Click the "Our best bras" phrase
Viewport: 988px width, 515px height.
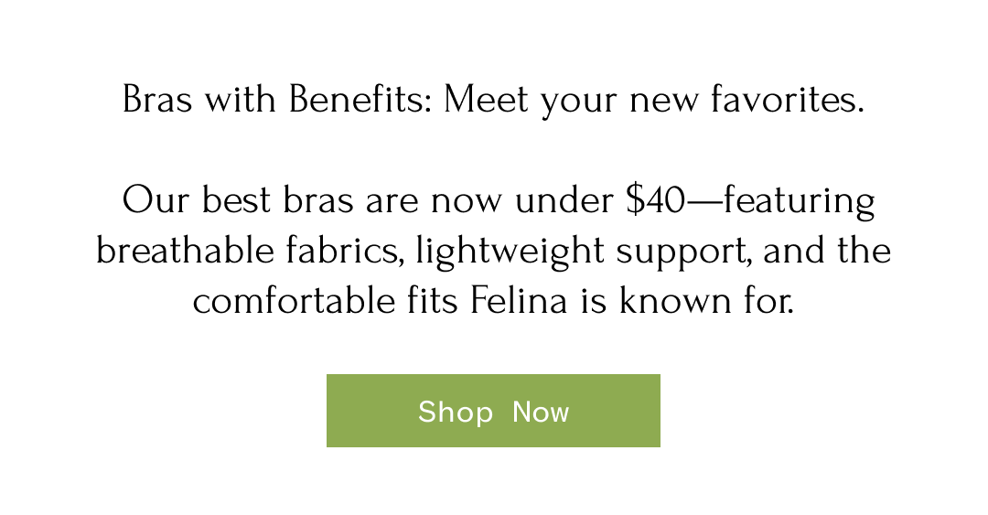237,199
